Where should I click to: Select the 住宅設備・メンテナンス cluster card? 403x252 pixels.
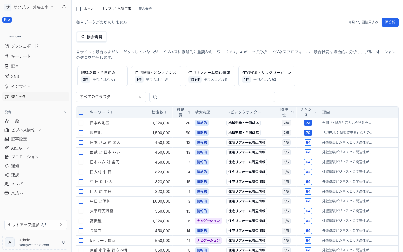(x=156, y=76)
